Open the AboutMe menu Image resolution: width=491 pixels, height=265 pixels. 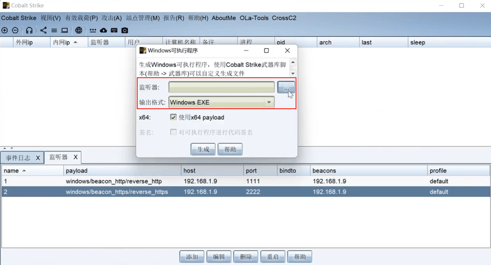click(x=224, y=18)
